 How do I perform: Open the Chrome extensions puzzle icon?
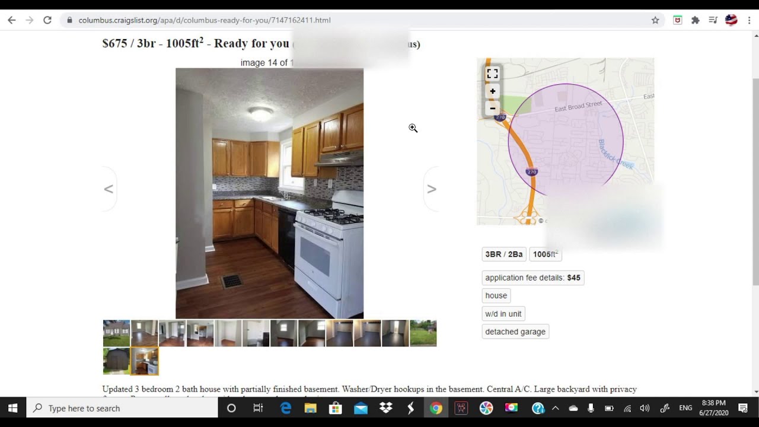[696, 20]
